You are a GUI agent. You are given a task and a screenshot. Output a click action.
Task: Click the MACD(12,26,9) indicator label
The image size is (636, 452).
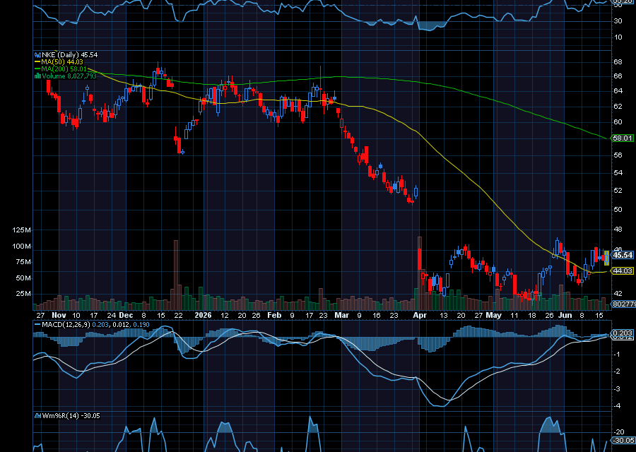[66, 325]
